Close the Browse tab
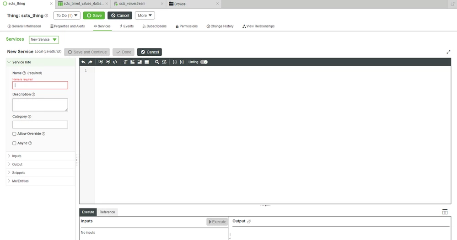The width and height of the screenshot is (457, 240). pyautogui.click(x=217, y=4)
